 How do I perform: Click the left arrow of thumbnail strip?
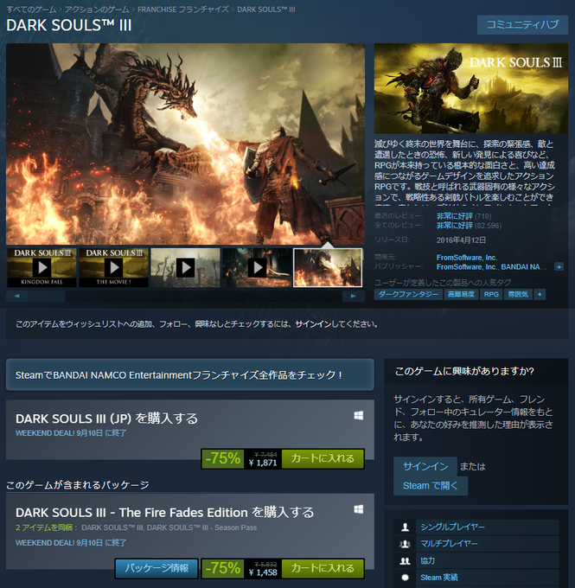(x=17, y=297)
